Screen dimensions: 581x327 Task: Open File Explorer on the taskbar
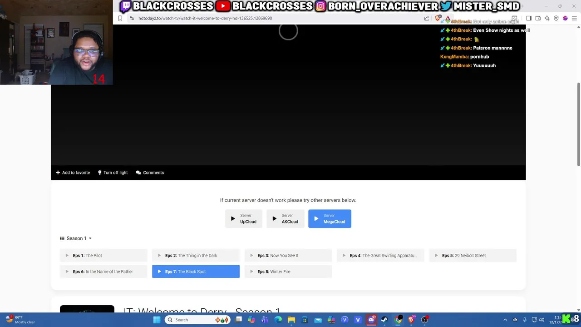291,320
